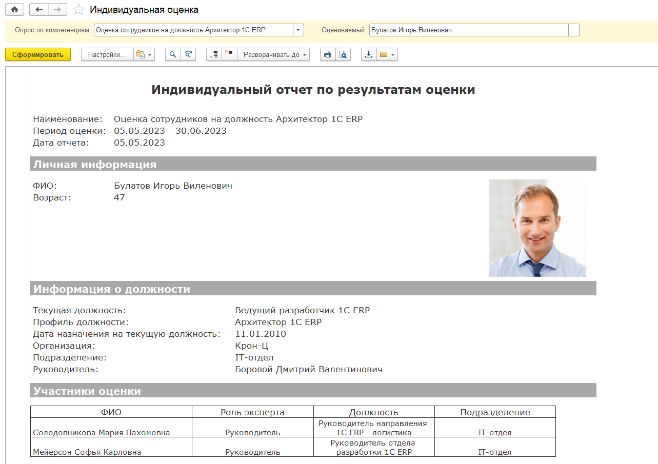Open the Настройки... button
Image resolution: width=658 pixels, height=464 pixels.
107,54
